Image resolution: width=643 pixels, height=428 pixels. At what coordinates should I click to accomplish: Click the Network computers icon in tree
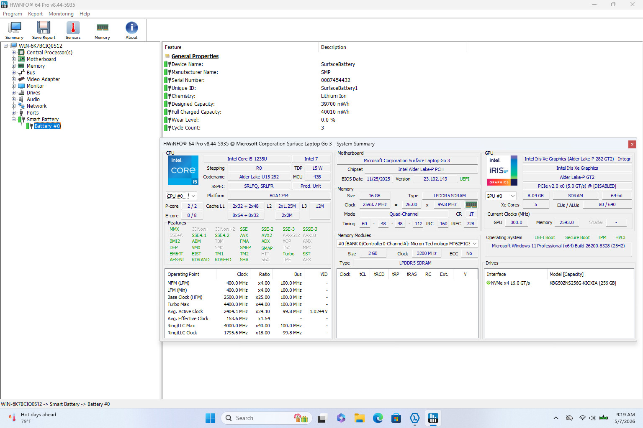(x=21, y=106)
